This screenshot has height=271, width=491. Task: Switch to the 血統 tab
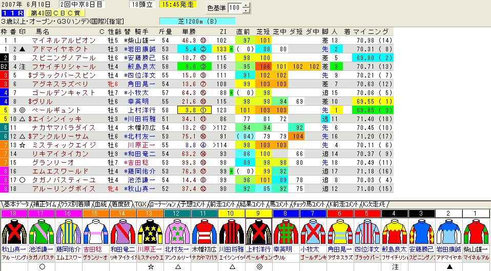[x=101, y=204]
